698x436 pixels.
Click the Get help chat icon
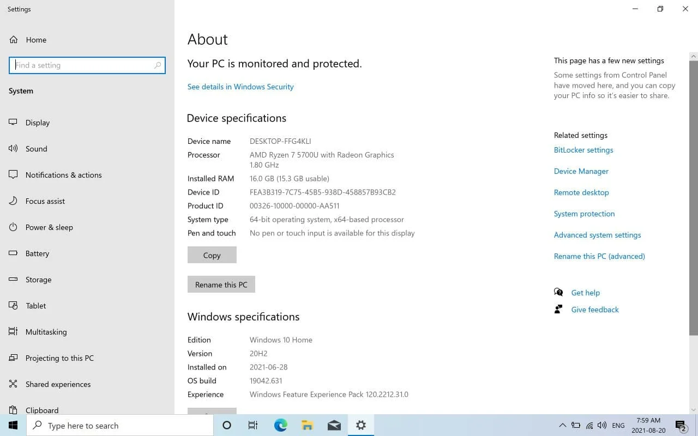558,293
